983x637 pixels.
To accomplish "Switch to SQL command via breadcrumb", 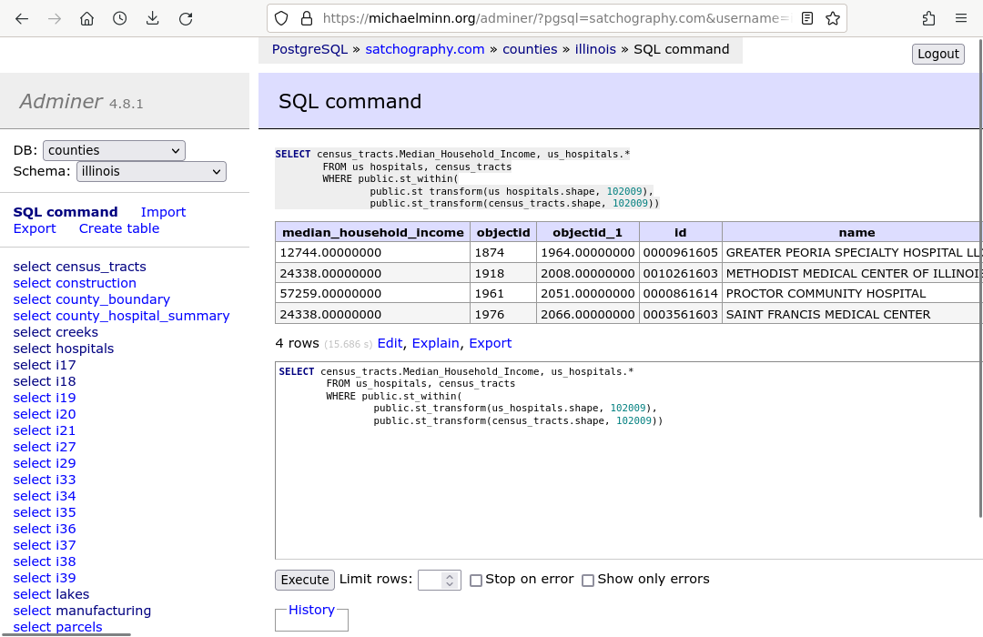I will 681,49.
